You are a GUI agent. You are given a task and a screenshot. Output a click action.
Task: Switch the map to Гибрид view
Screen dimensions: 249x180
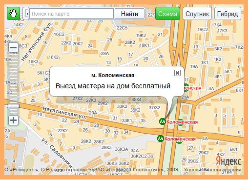(228, 14)
